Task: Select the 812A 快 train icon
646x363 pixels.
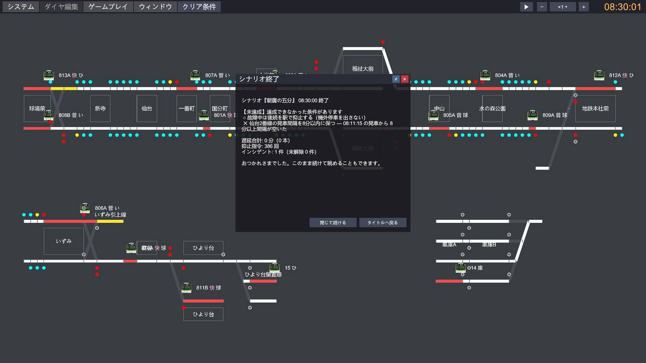Action: click(x=599, y=76)
